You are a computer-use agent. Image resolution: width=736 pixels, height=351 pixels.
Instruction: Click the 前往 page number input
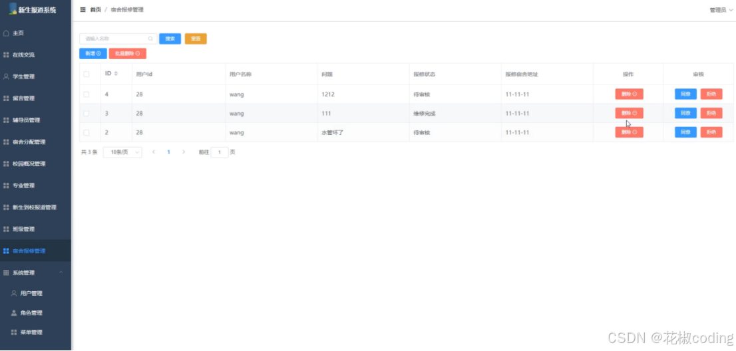coord(220,152)
